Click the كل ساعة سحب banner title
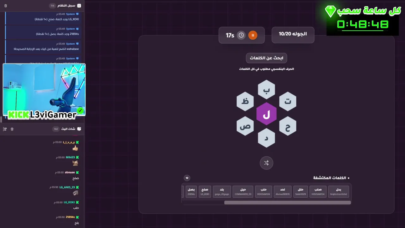Image resolution: width=405 pixels, height=228 pixels. click(x=369, y=10)
